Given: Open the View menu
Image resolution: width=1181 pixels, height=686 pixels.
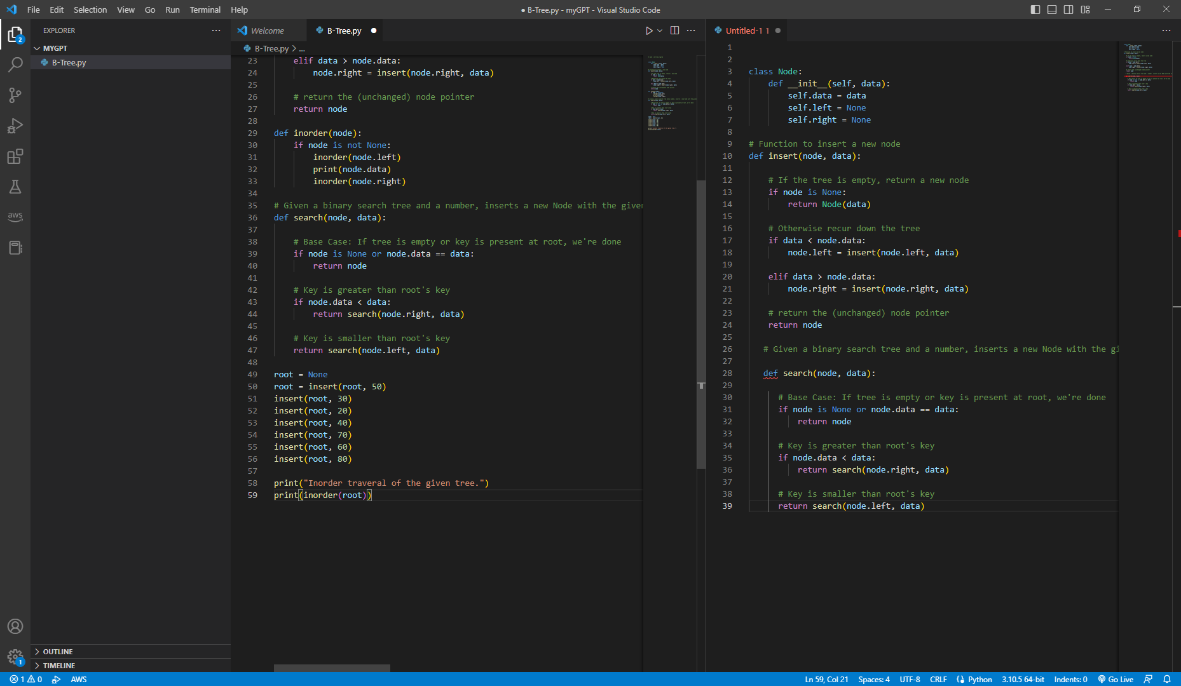Looking at the screenshot, I should coord(126,10).
